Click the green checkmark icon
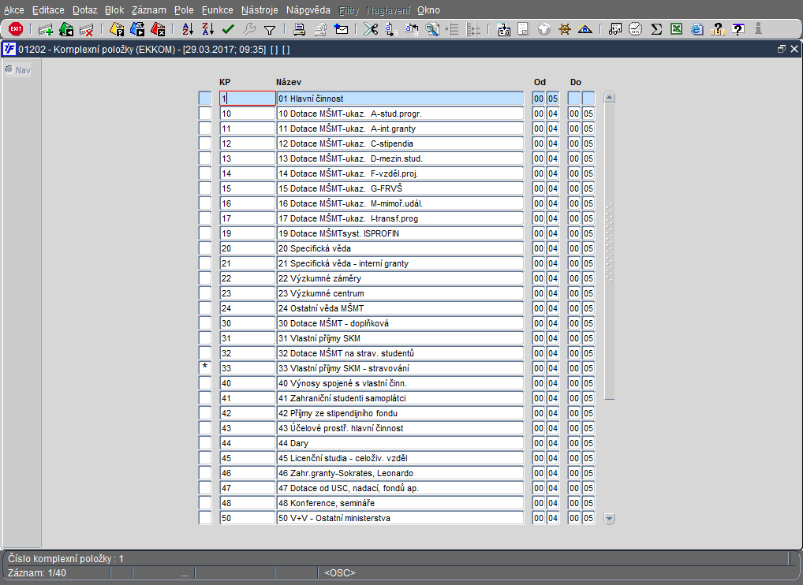 [228, 30]
